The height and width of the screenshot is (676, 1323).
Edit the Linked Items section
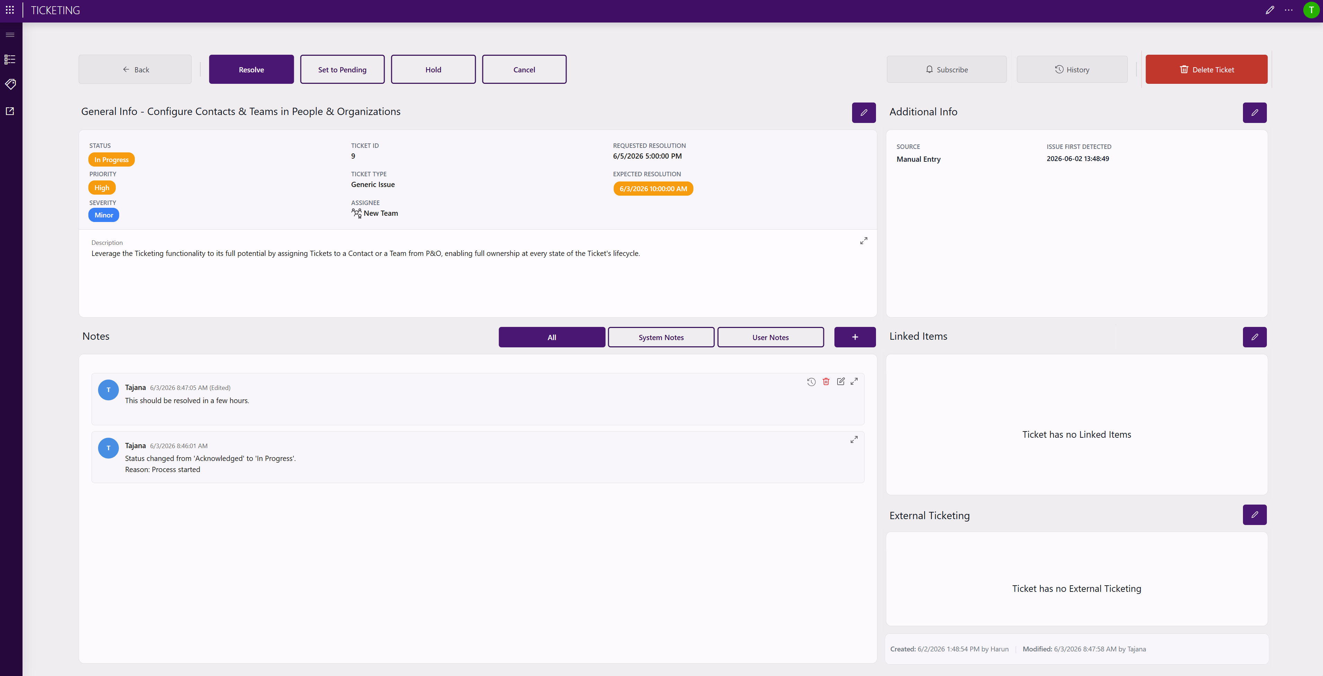tap(1255, 337)
